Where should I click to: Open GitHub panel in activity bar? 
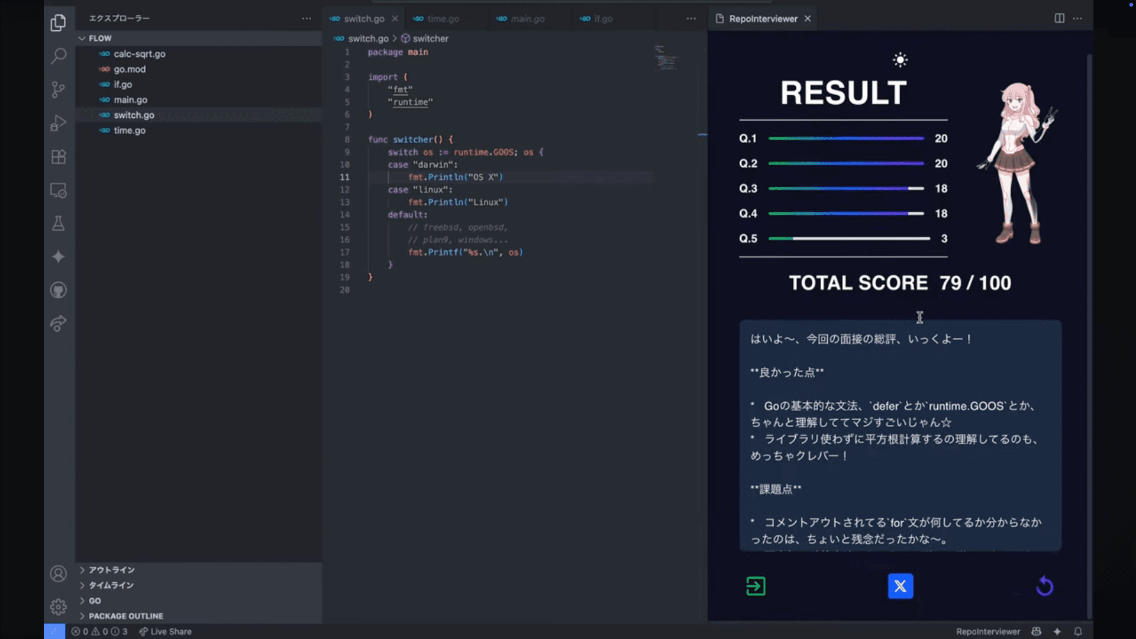pos(58,290)
